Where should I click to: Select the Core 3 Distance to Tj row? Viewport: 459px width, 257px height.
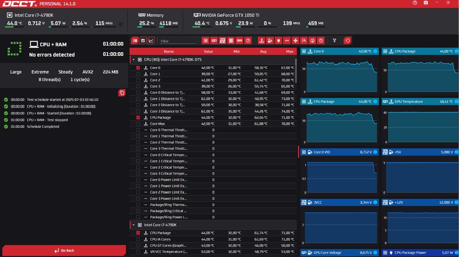(x=213, y=111)
